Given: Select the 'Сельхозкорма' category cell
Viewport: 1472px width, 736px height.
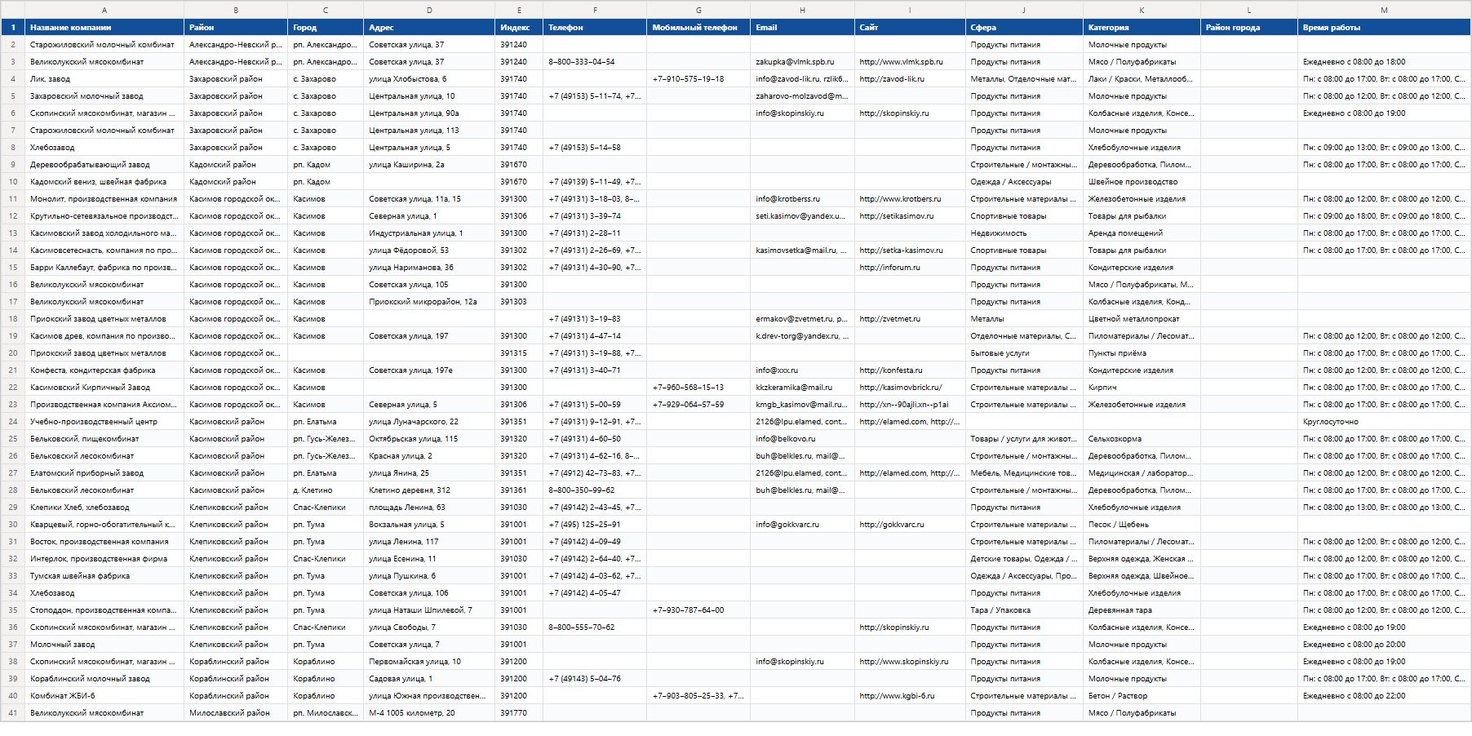Looking at the screenshot, I should pos(1142,439).
